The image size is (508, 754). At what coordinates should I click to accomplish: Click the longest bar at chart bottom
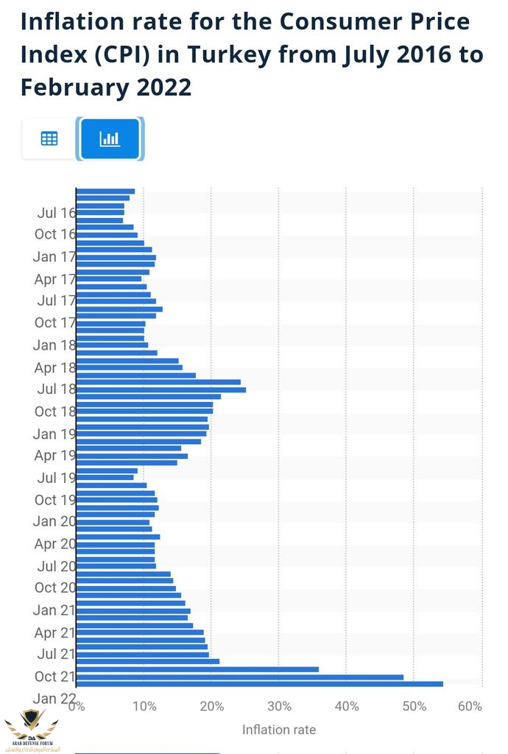pos(260,684)
